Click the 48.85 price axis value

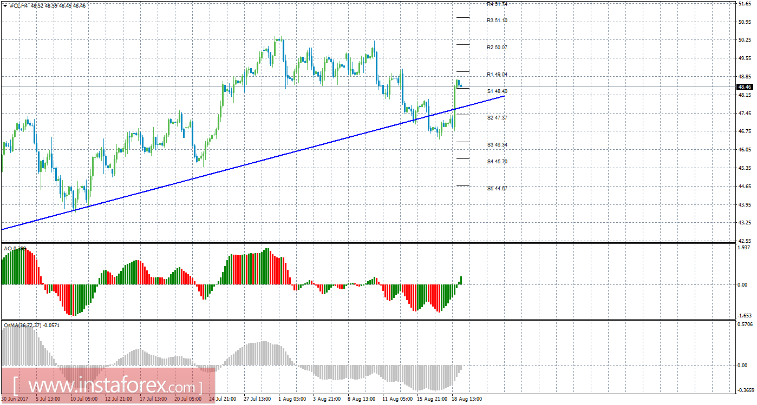click(x=745, y=77)
